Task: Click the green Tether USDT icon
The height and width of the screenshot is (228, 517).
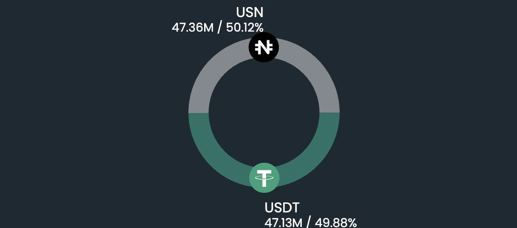Action: tap(264, 177)
